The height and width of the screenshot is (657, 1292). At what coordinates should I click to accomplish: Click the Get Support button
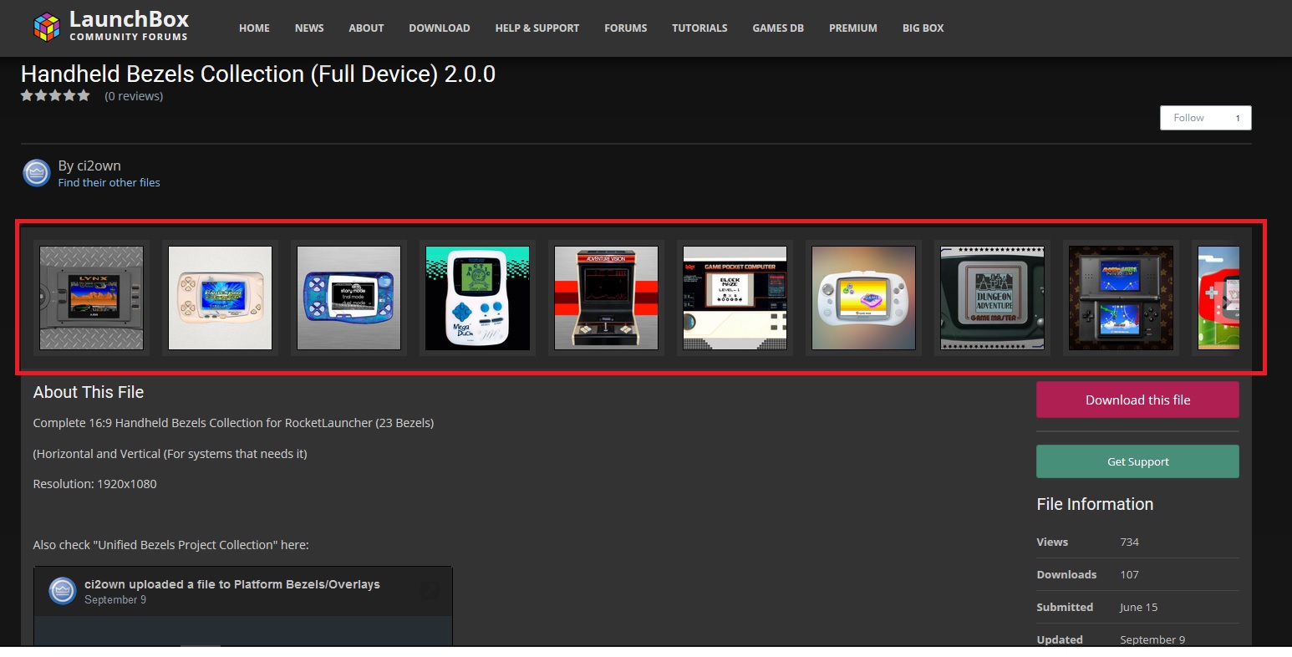[x=1137, y=461]
